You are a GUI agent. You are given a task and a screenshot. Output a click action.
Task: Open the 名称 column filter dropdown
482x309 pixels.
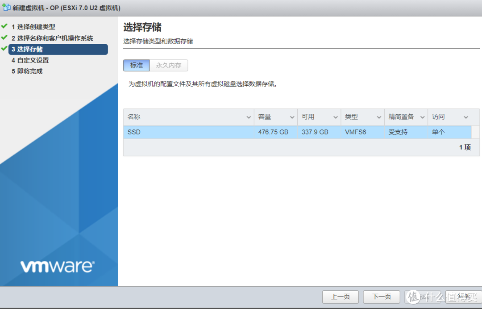pyautogui.click(x=249, y=117)
